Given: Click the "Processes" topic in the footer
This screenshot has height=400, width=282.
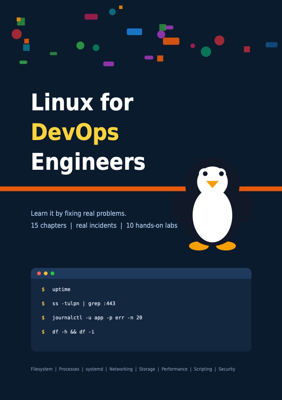Looking at the screenshot, I should click(69, 369).
